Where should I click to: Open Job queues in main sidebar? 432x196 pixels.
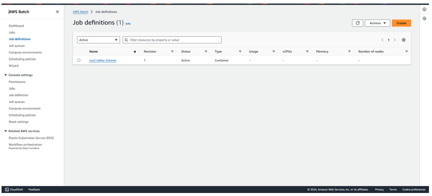17,45
